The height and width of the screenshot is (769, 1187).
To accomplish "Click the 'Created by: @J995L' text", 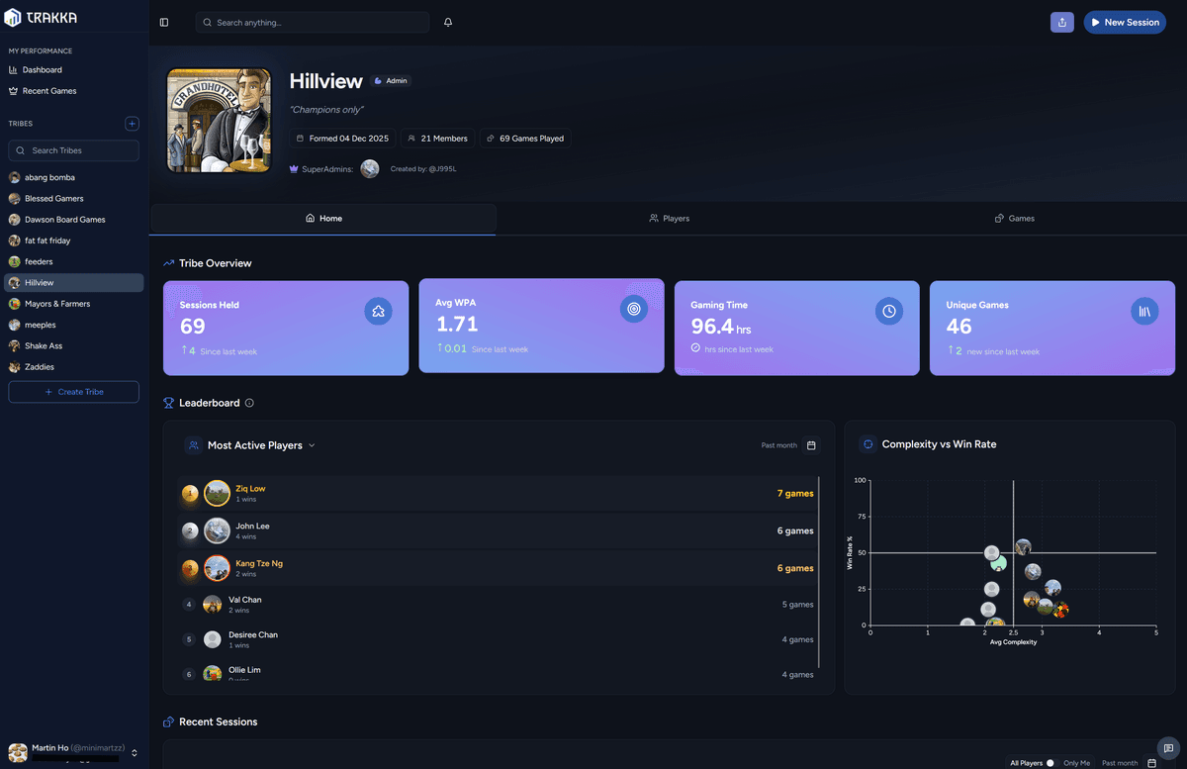I will (x=423, y=169).
